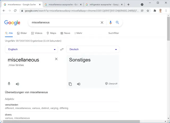
Task: Click the swap languages arrows icon
Action: (62, 49)
